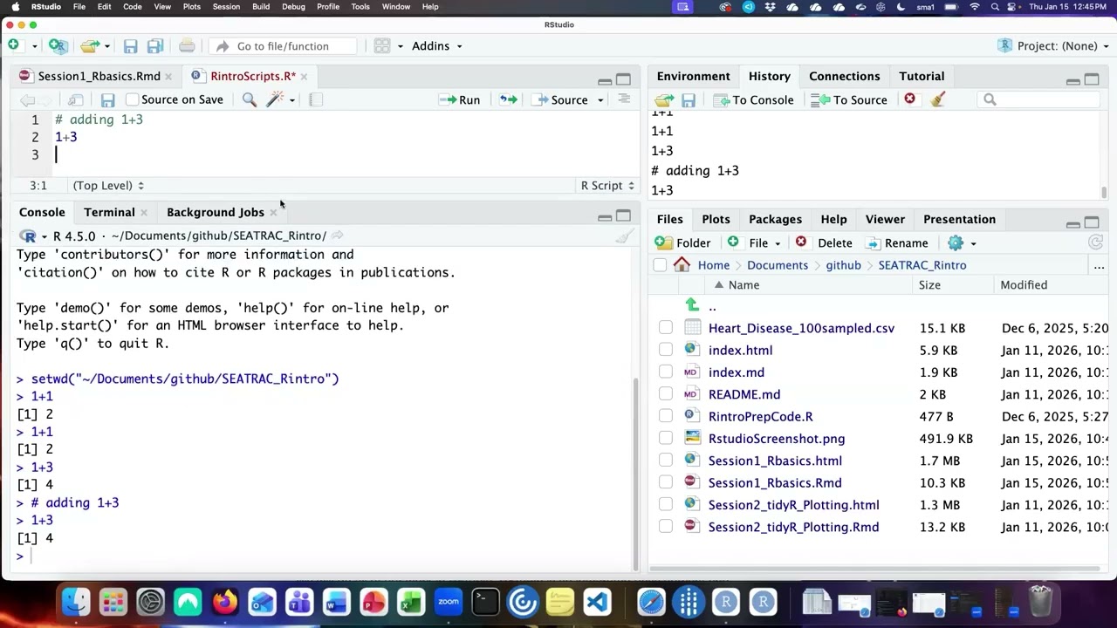Click the Save all documents icon

[x=155, y=46]
